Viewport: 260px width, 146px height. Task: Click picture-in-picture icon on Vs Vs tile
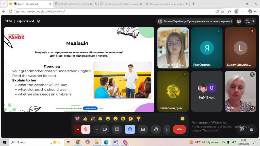tap(252, 108)
